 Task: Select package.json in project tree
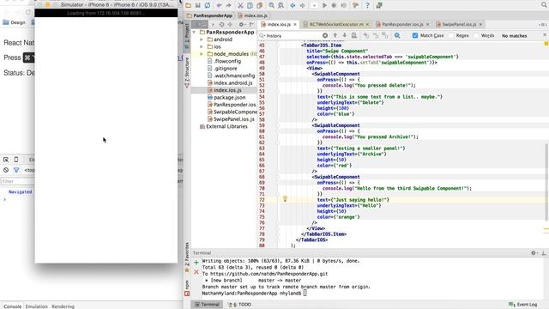pyautogui.click(x=226, y=97)
